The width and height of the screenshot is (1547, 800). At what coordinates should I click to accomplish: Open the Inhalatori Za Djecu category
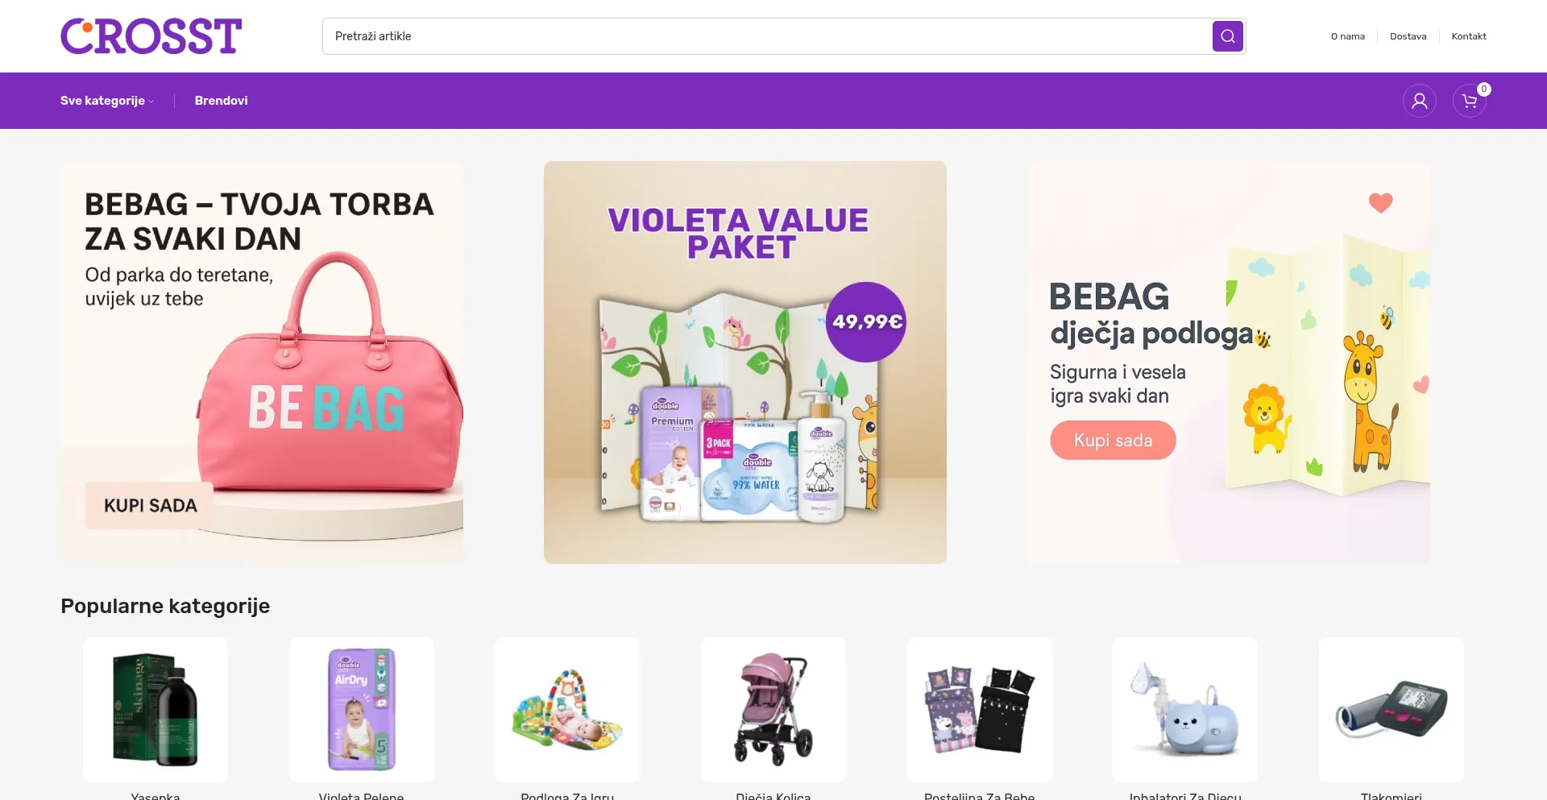point(1185,709)
